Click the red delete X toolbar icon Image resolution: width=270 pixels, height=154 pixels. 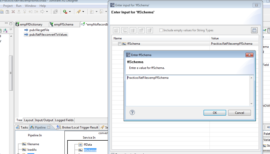point(13,12)
